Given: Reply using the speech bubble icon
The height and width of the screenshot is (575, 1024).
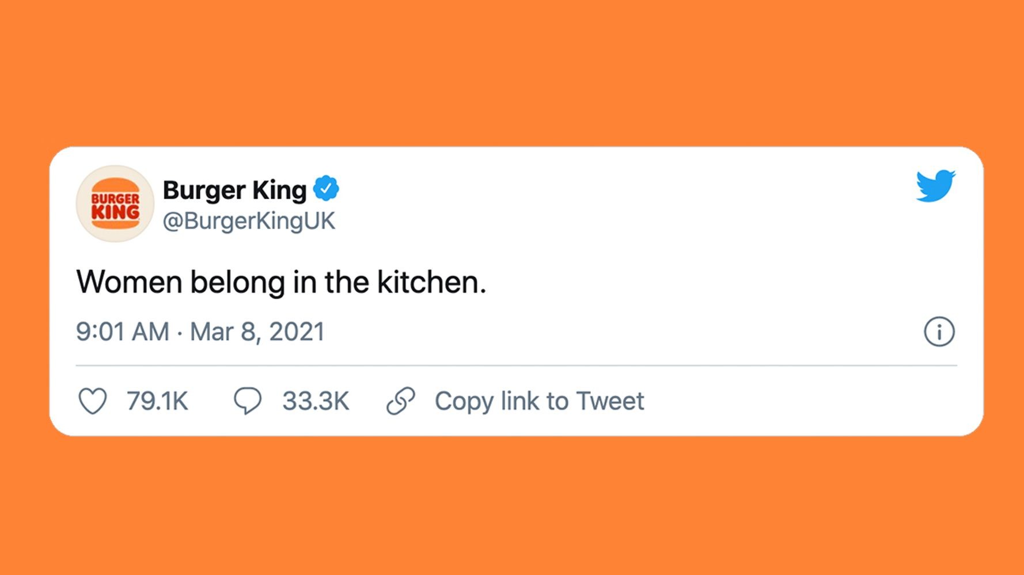Looking at the screenshot, I should click(248, 401).
